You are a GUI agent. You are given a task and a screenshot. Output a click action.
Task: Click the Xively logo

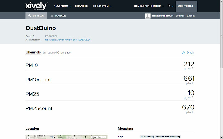[37, 6]
